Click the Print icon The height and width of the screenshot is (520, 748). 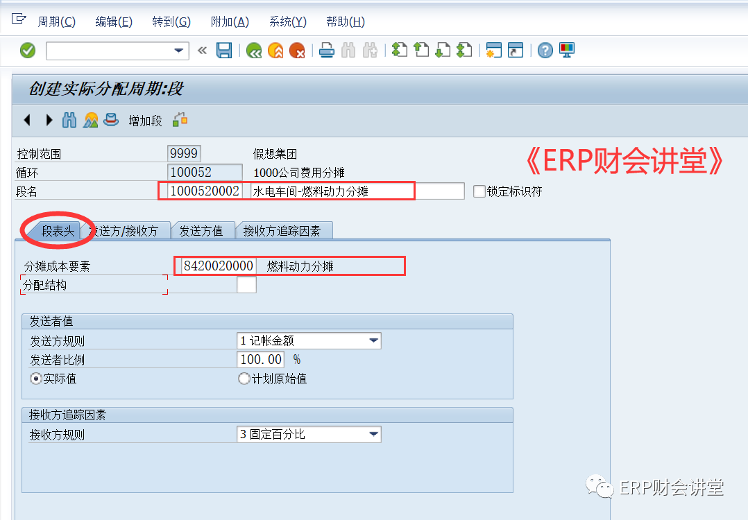(x=327, y=50)
